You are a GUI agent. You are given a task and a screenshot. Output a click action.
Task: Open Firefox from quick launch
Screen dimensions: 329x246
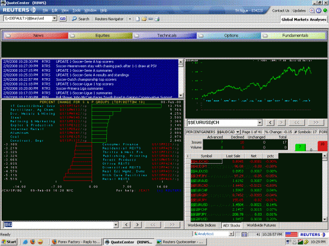pyautogui.click(x=33, y=242)
